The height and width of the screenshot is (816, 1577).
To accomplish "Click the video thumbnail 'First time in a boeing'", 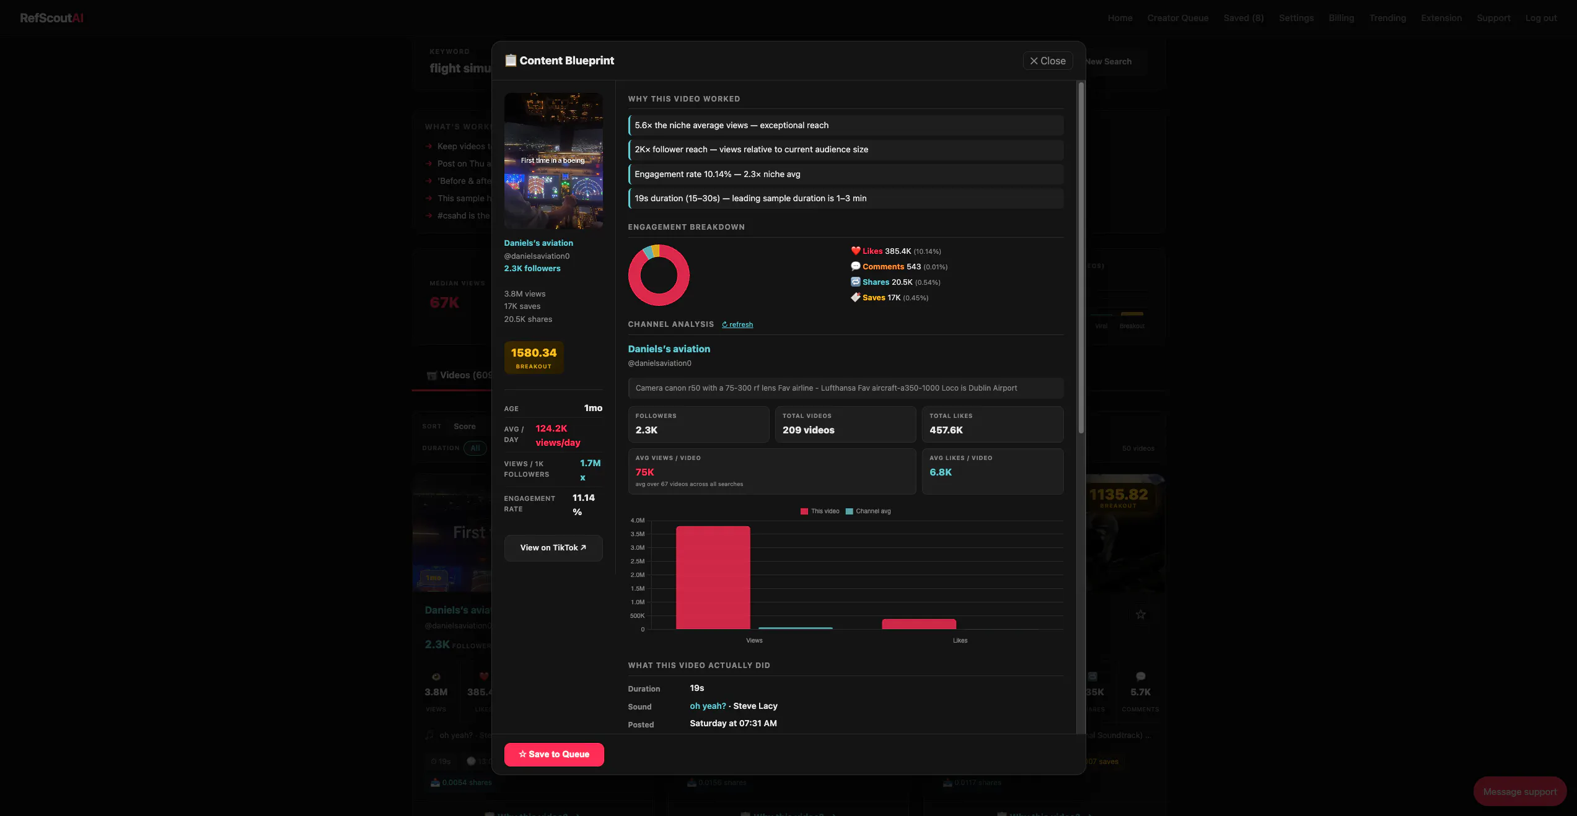I will tap(553, 161).
